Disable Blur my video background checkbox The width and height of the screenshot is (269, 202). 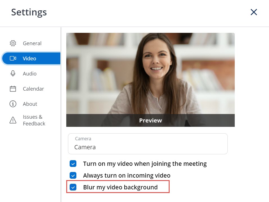[x=73, y=187]
